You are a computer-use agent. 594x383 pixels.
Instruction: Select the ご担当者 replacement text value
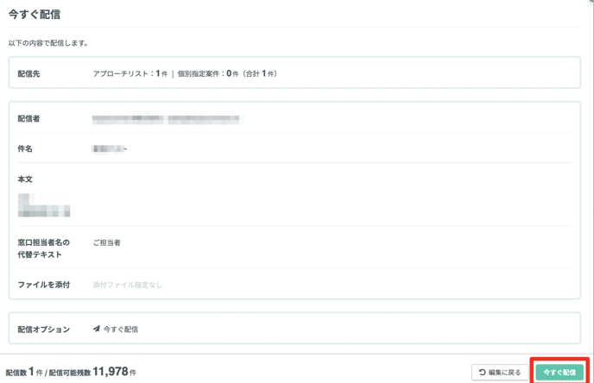tap(107, 242)
